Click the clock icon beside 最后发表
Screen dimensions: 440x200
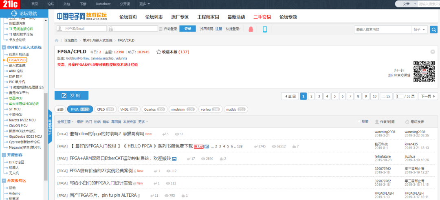point(407,122)
